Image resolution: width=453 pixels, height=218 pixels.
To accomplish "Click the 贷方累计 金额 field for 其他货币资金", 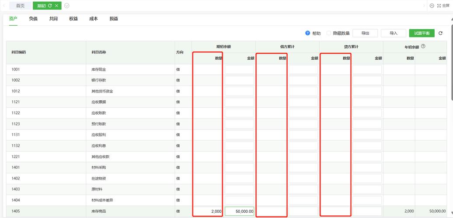I will (x=367, y=91).
